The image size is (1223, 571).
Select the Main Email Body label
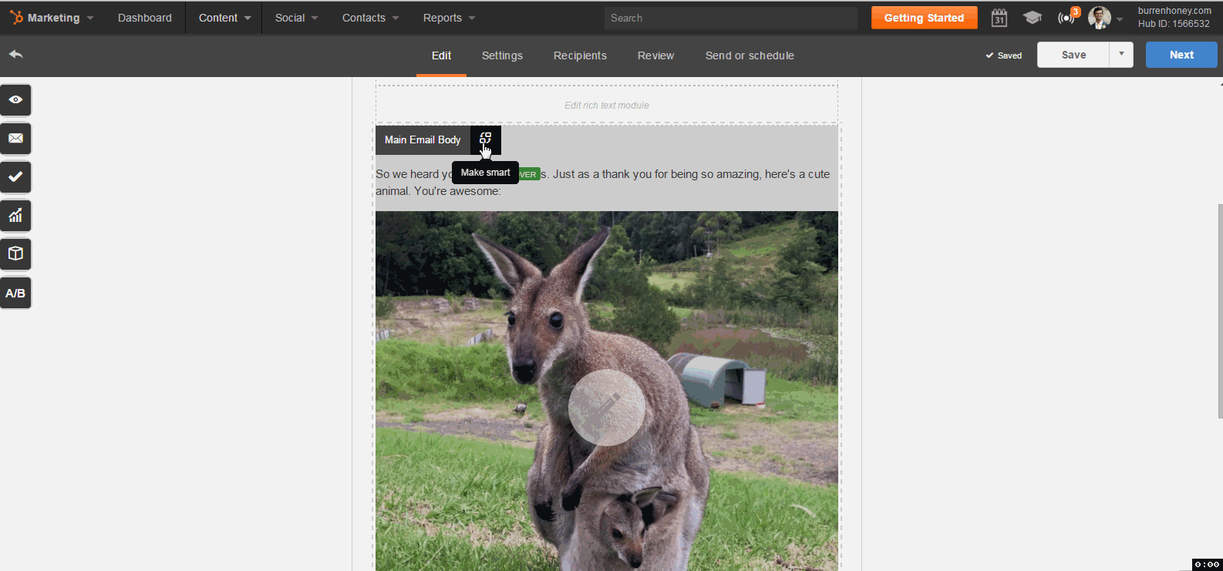[423, 139]
